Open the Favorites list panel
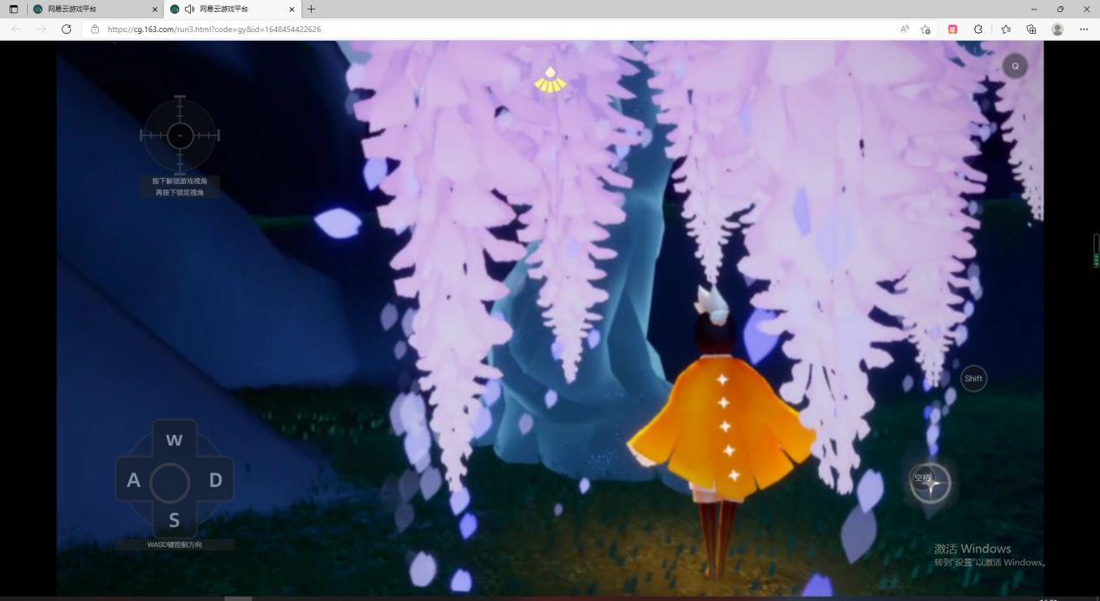 pos(1005,29)
